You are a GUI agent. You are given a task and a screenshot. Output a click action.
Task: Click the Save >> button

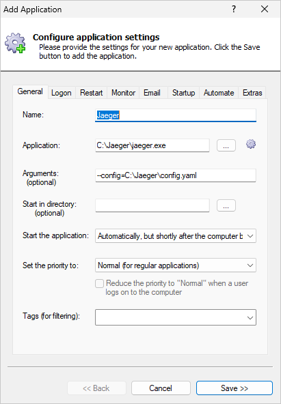(x=235, y=388)
